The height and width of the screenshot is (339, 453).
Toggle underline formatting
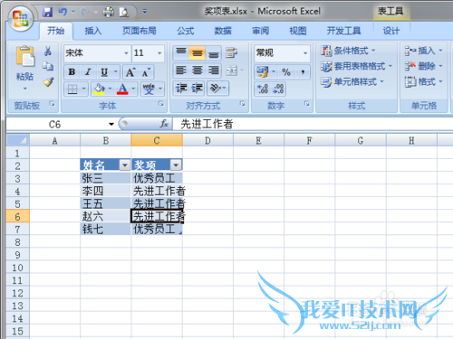tap(104, 72)
